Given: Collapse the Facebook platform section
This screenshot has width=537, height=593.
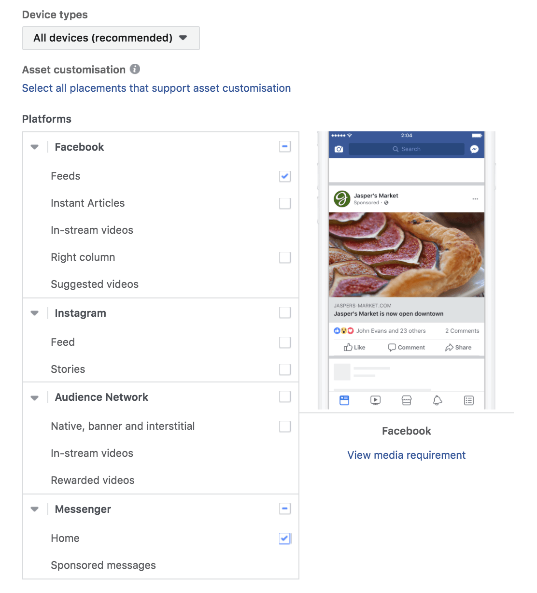Looking at the screenshot, I should 35,147.
